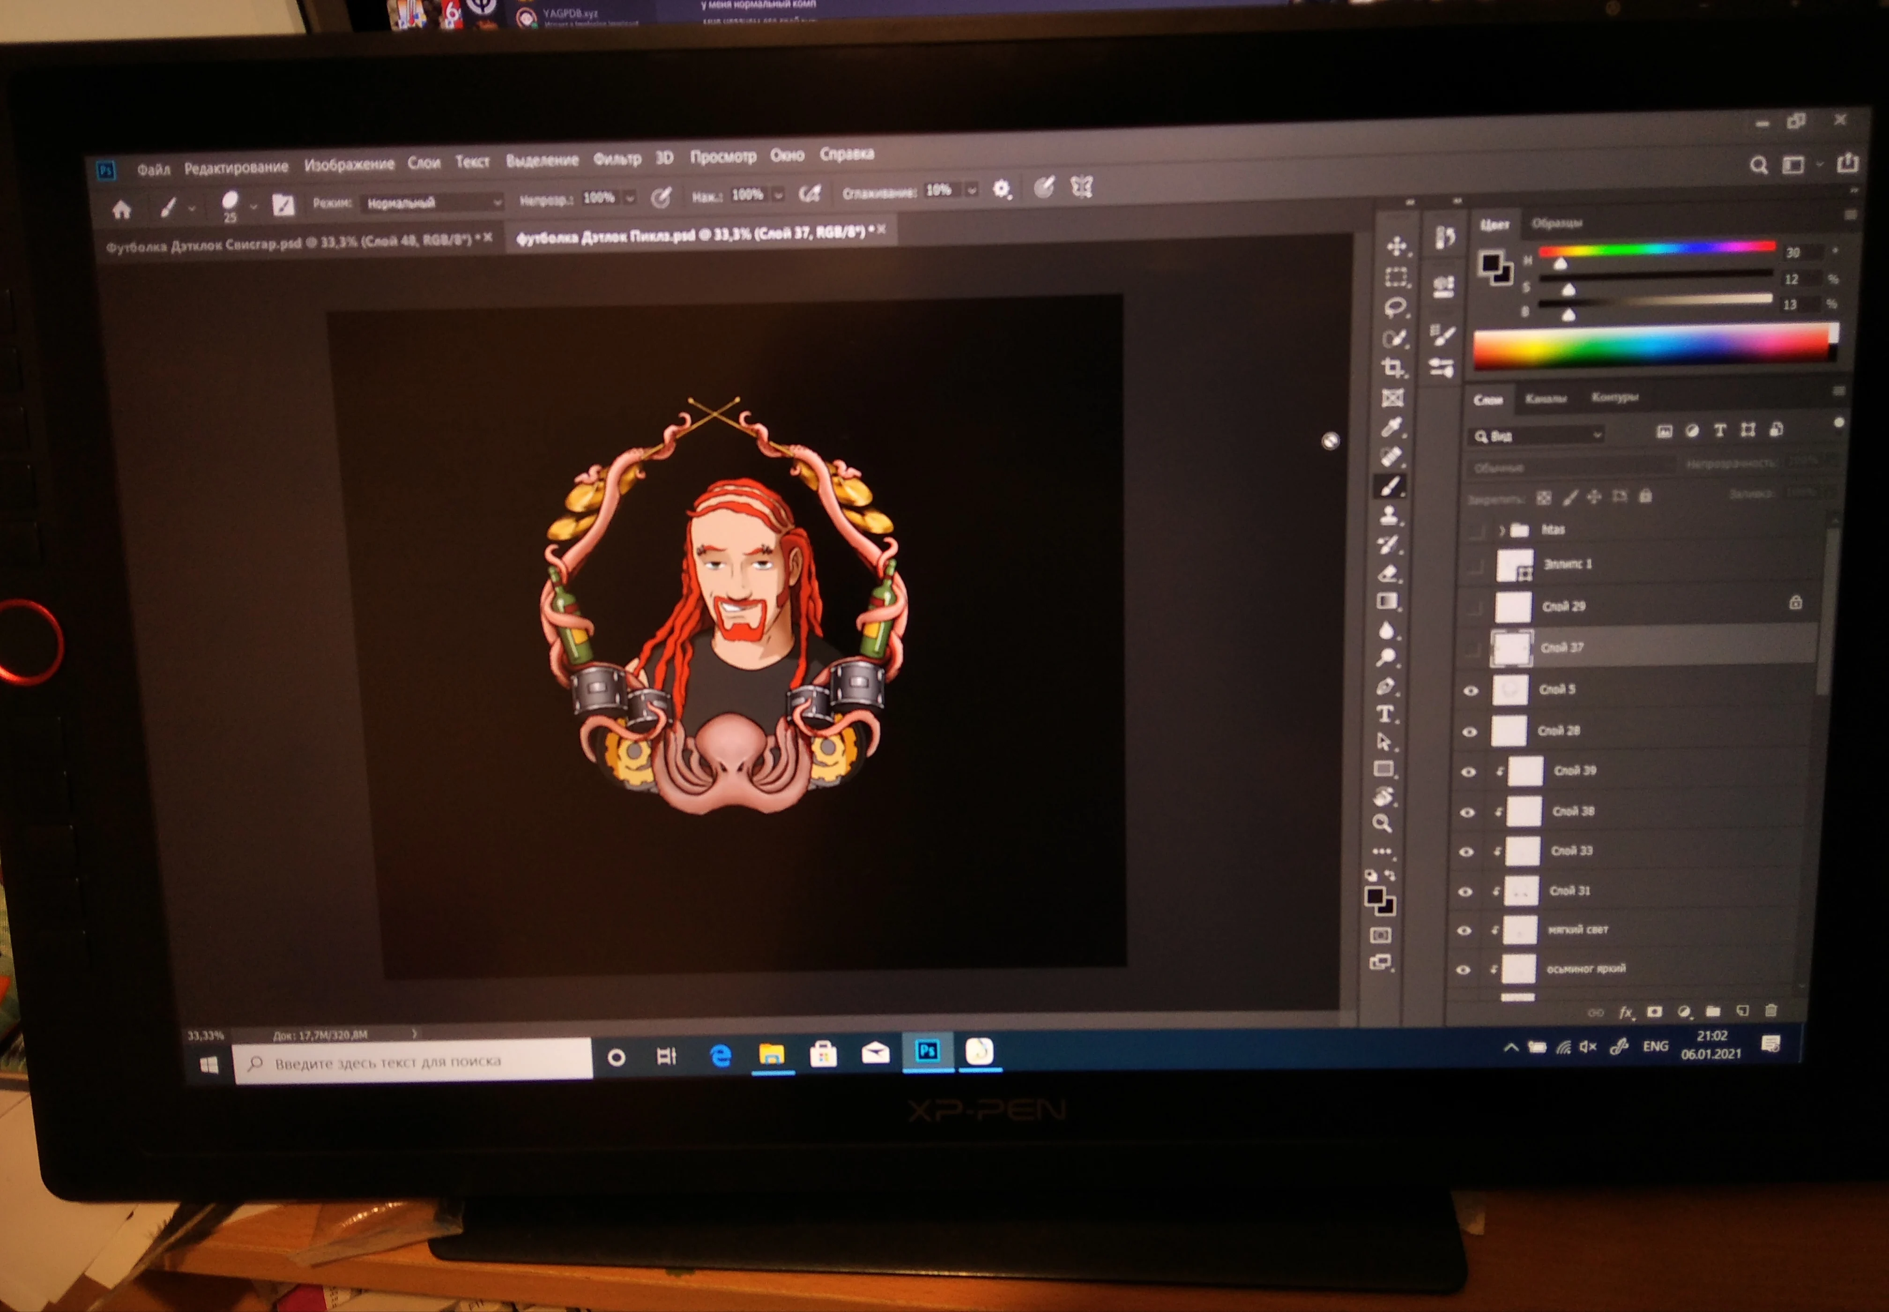Select the Lasso tool
The width and height of the screenshot is (1889, 1312).
1395,307
